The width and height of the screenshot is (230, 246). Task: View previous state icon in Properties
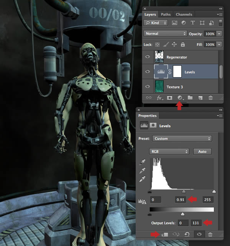tap(176, 235)
